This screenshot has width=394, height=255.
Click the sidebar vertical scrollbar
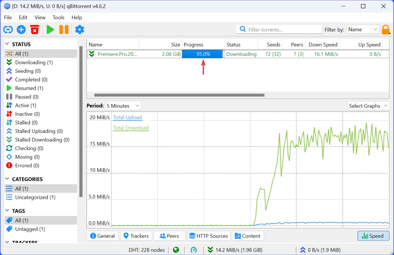[81, 121]
